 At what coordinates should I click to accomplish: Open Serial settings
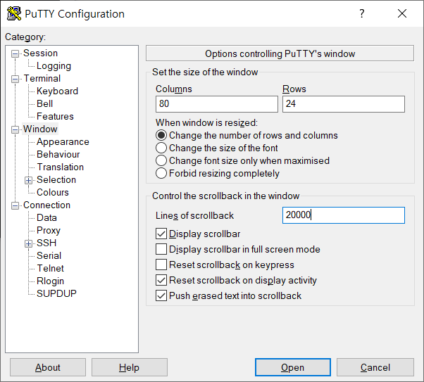coord(49,255)
